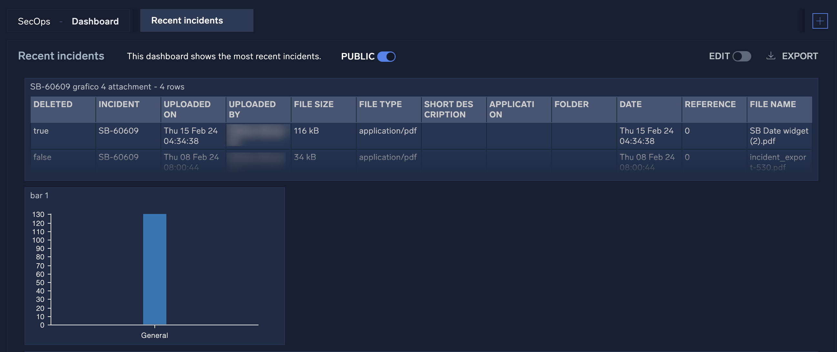Screen dimensions: 837x352
Task: Select SB Date widget (2).pdf file name
Action: pyautogui.click(x=779, y=136)
